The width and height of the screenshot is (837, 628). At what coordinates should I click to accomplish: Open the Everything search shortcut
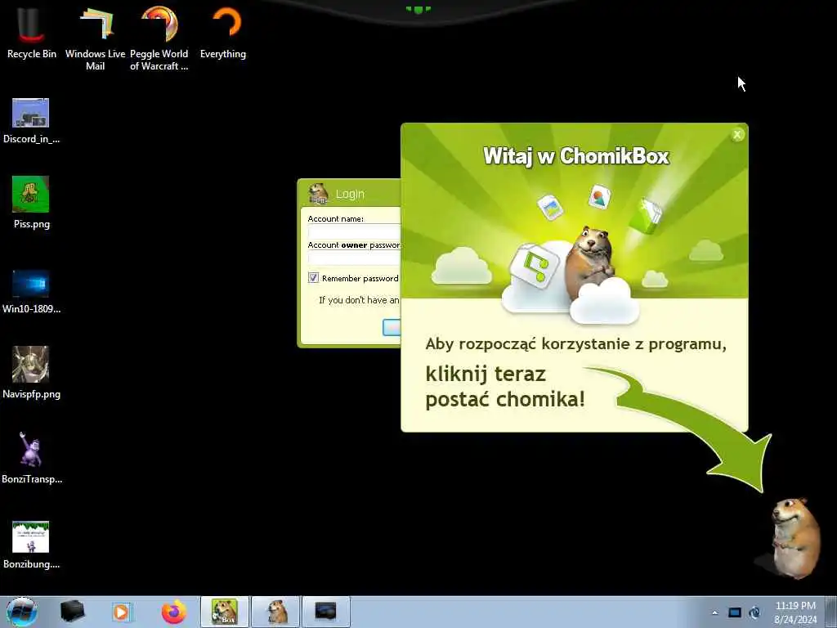click(x=223, y=33)
